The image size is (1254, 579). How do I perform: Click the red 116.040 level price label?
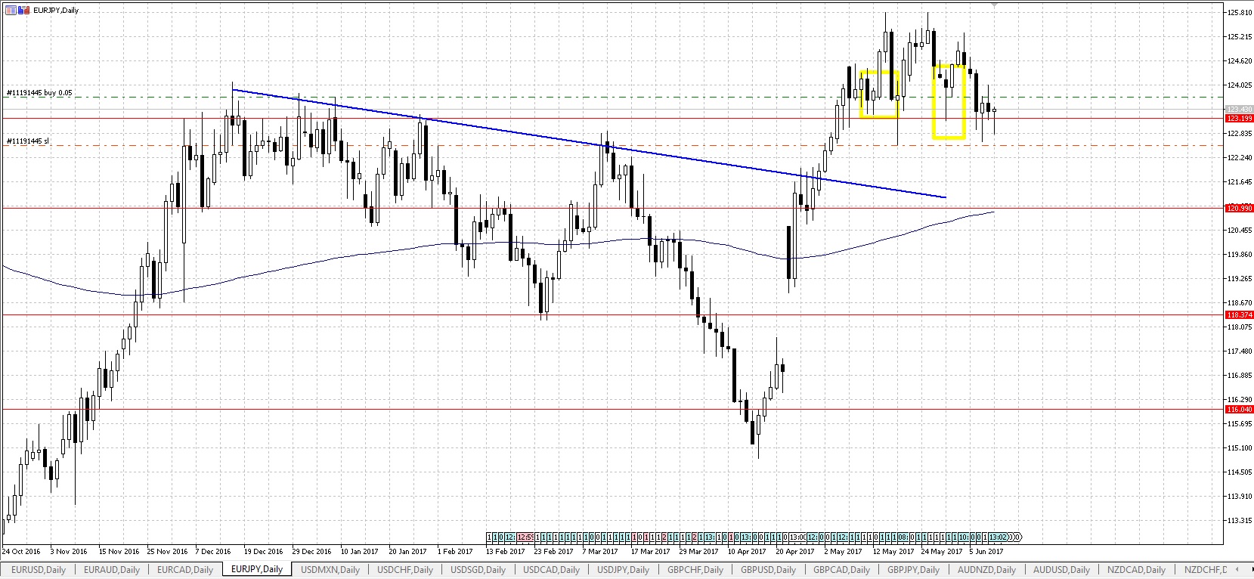1239,409
